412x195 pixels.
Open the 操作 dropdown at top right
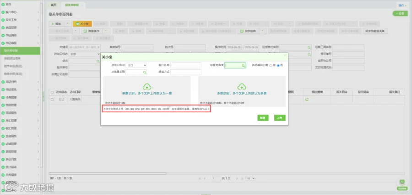[x=402, y=5]
